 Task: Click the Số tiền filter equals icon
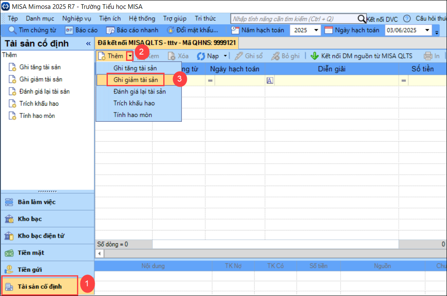[x=404, y=81]
